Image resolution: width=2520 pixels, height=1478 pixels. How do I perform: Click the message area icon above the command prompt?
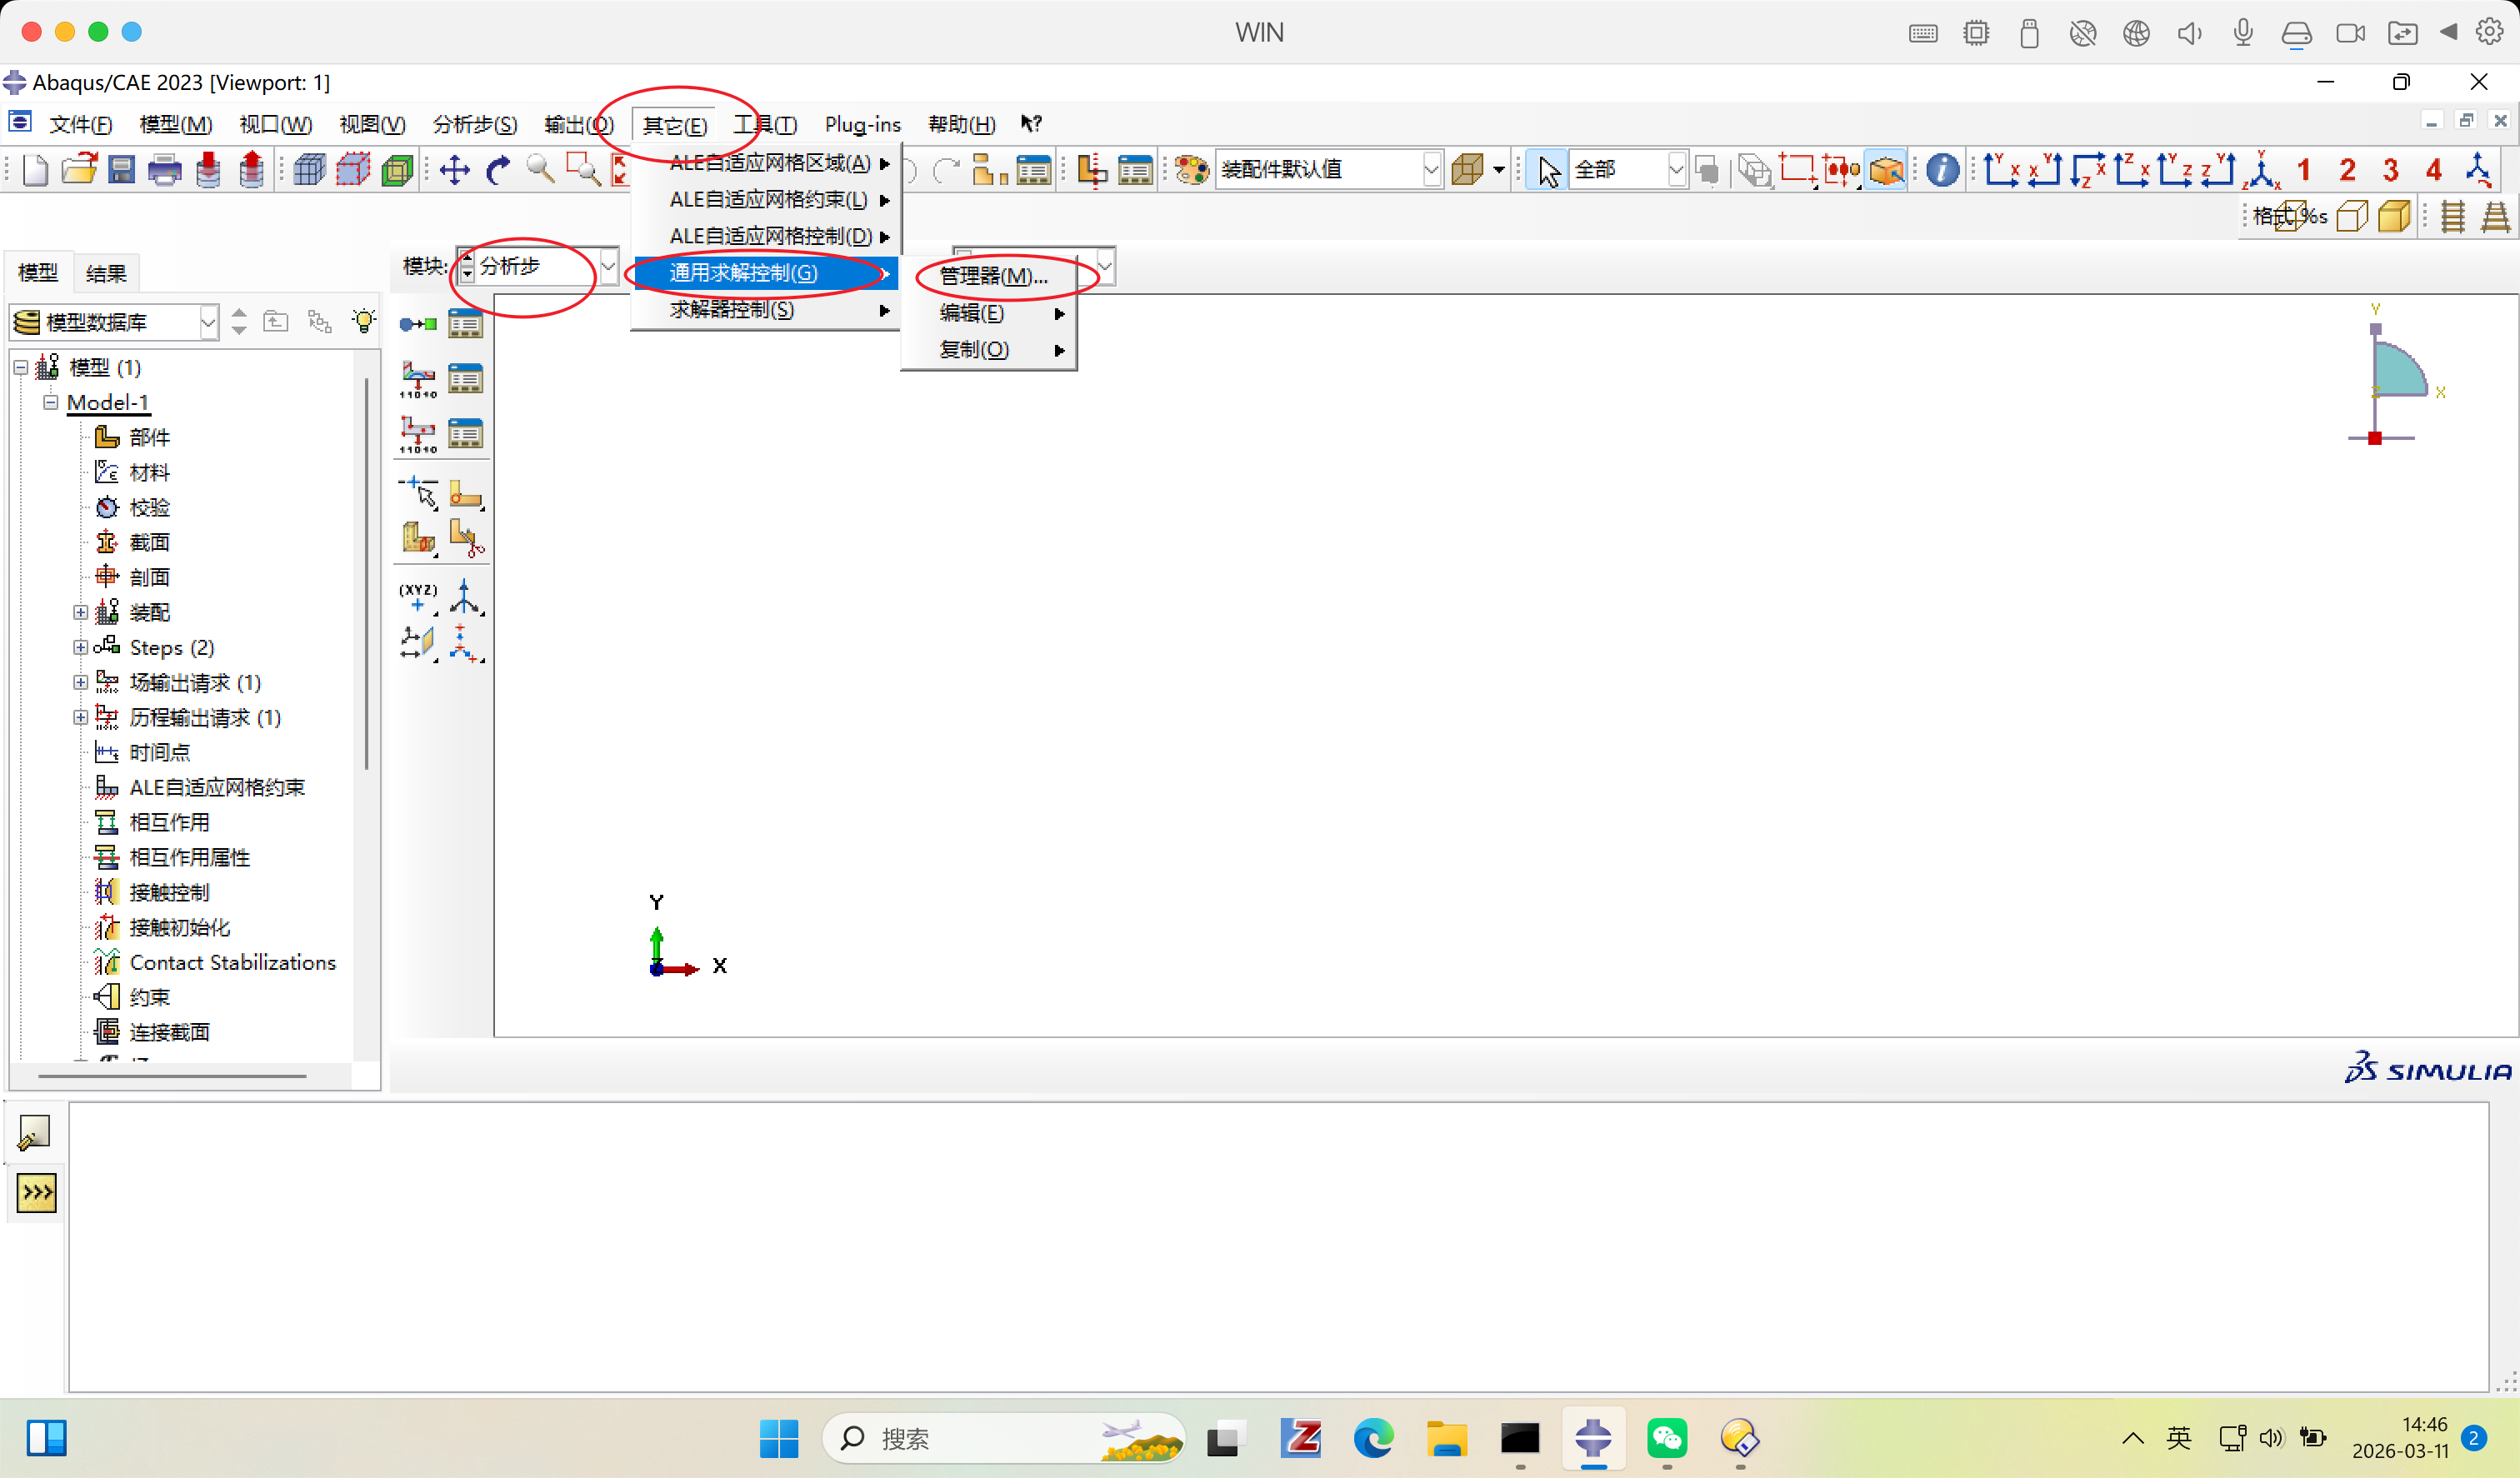click(x=34, y=1133)
